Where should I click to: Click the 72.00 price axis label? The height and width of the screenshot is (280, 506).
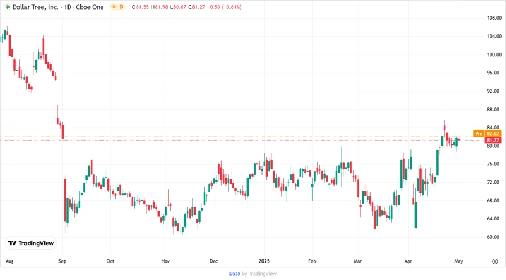click(494, 183)
